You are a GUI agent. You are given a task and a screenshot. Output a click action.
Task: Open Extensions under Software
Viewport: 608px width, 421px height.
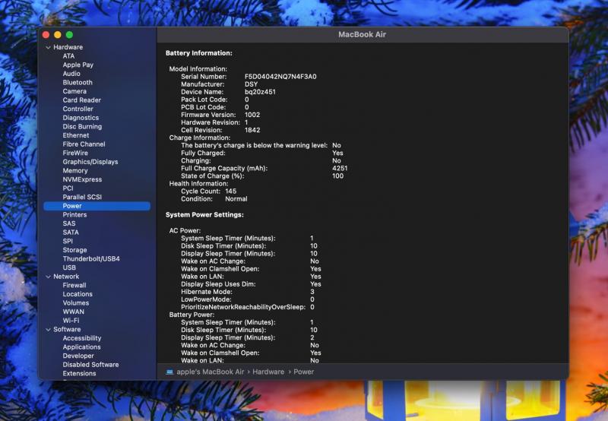[79, 373]
